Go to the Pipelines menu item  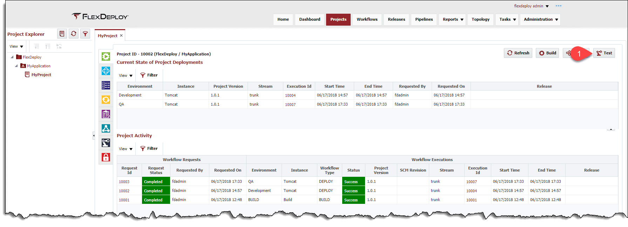click(x=424, y=19)
